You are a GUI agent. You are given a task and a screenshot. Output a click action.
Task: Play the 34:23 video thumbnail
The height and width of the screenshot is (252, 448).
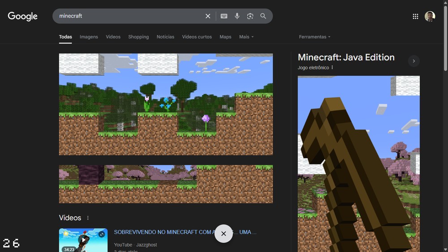coord(83,240)
